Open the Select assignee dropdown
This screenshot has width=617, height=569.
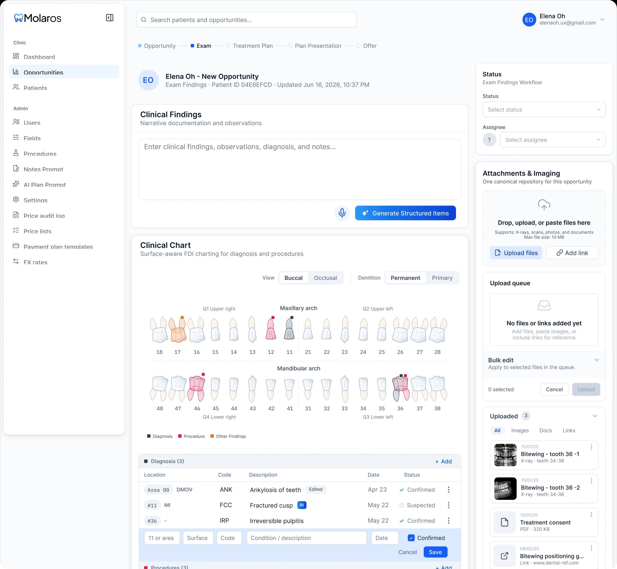(x=552, y=140)
